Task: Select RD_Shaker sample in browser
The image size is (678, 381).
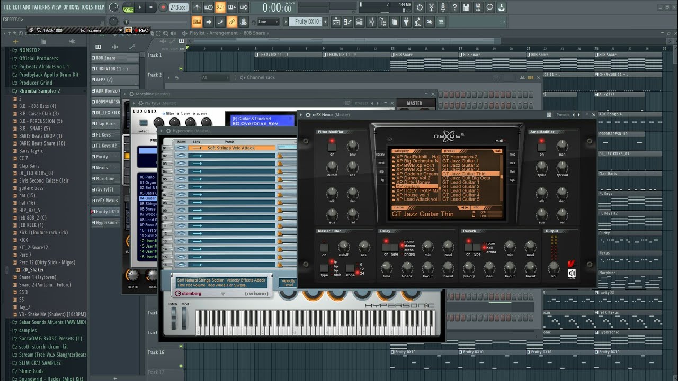Action: 33,270
